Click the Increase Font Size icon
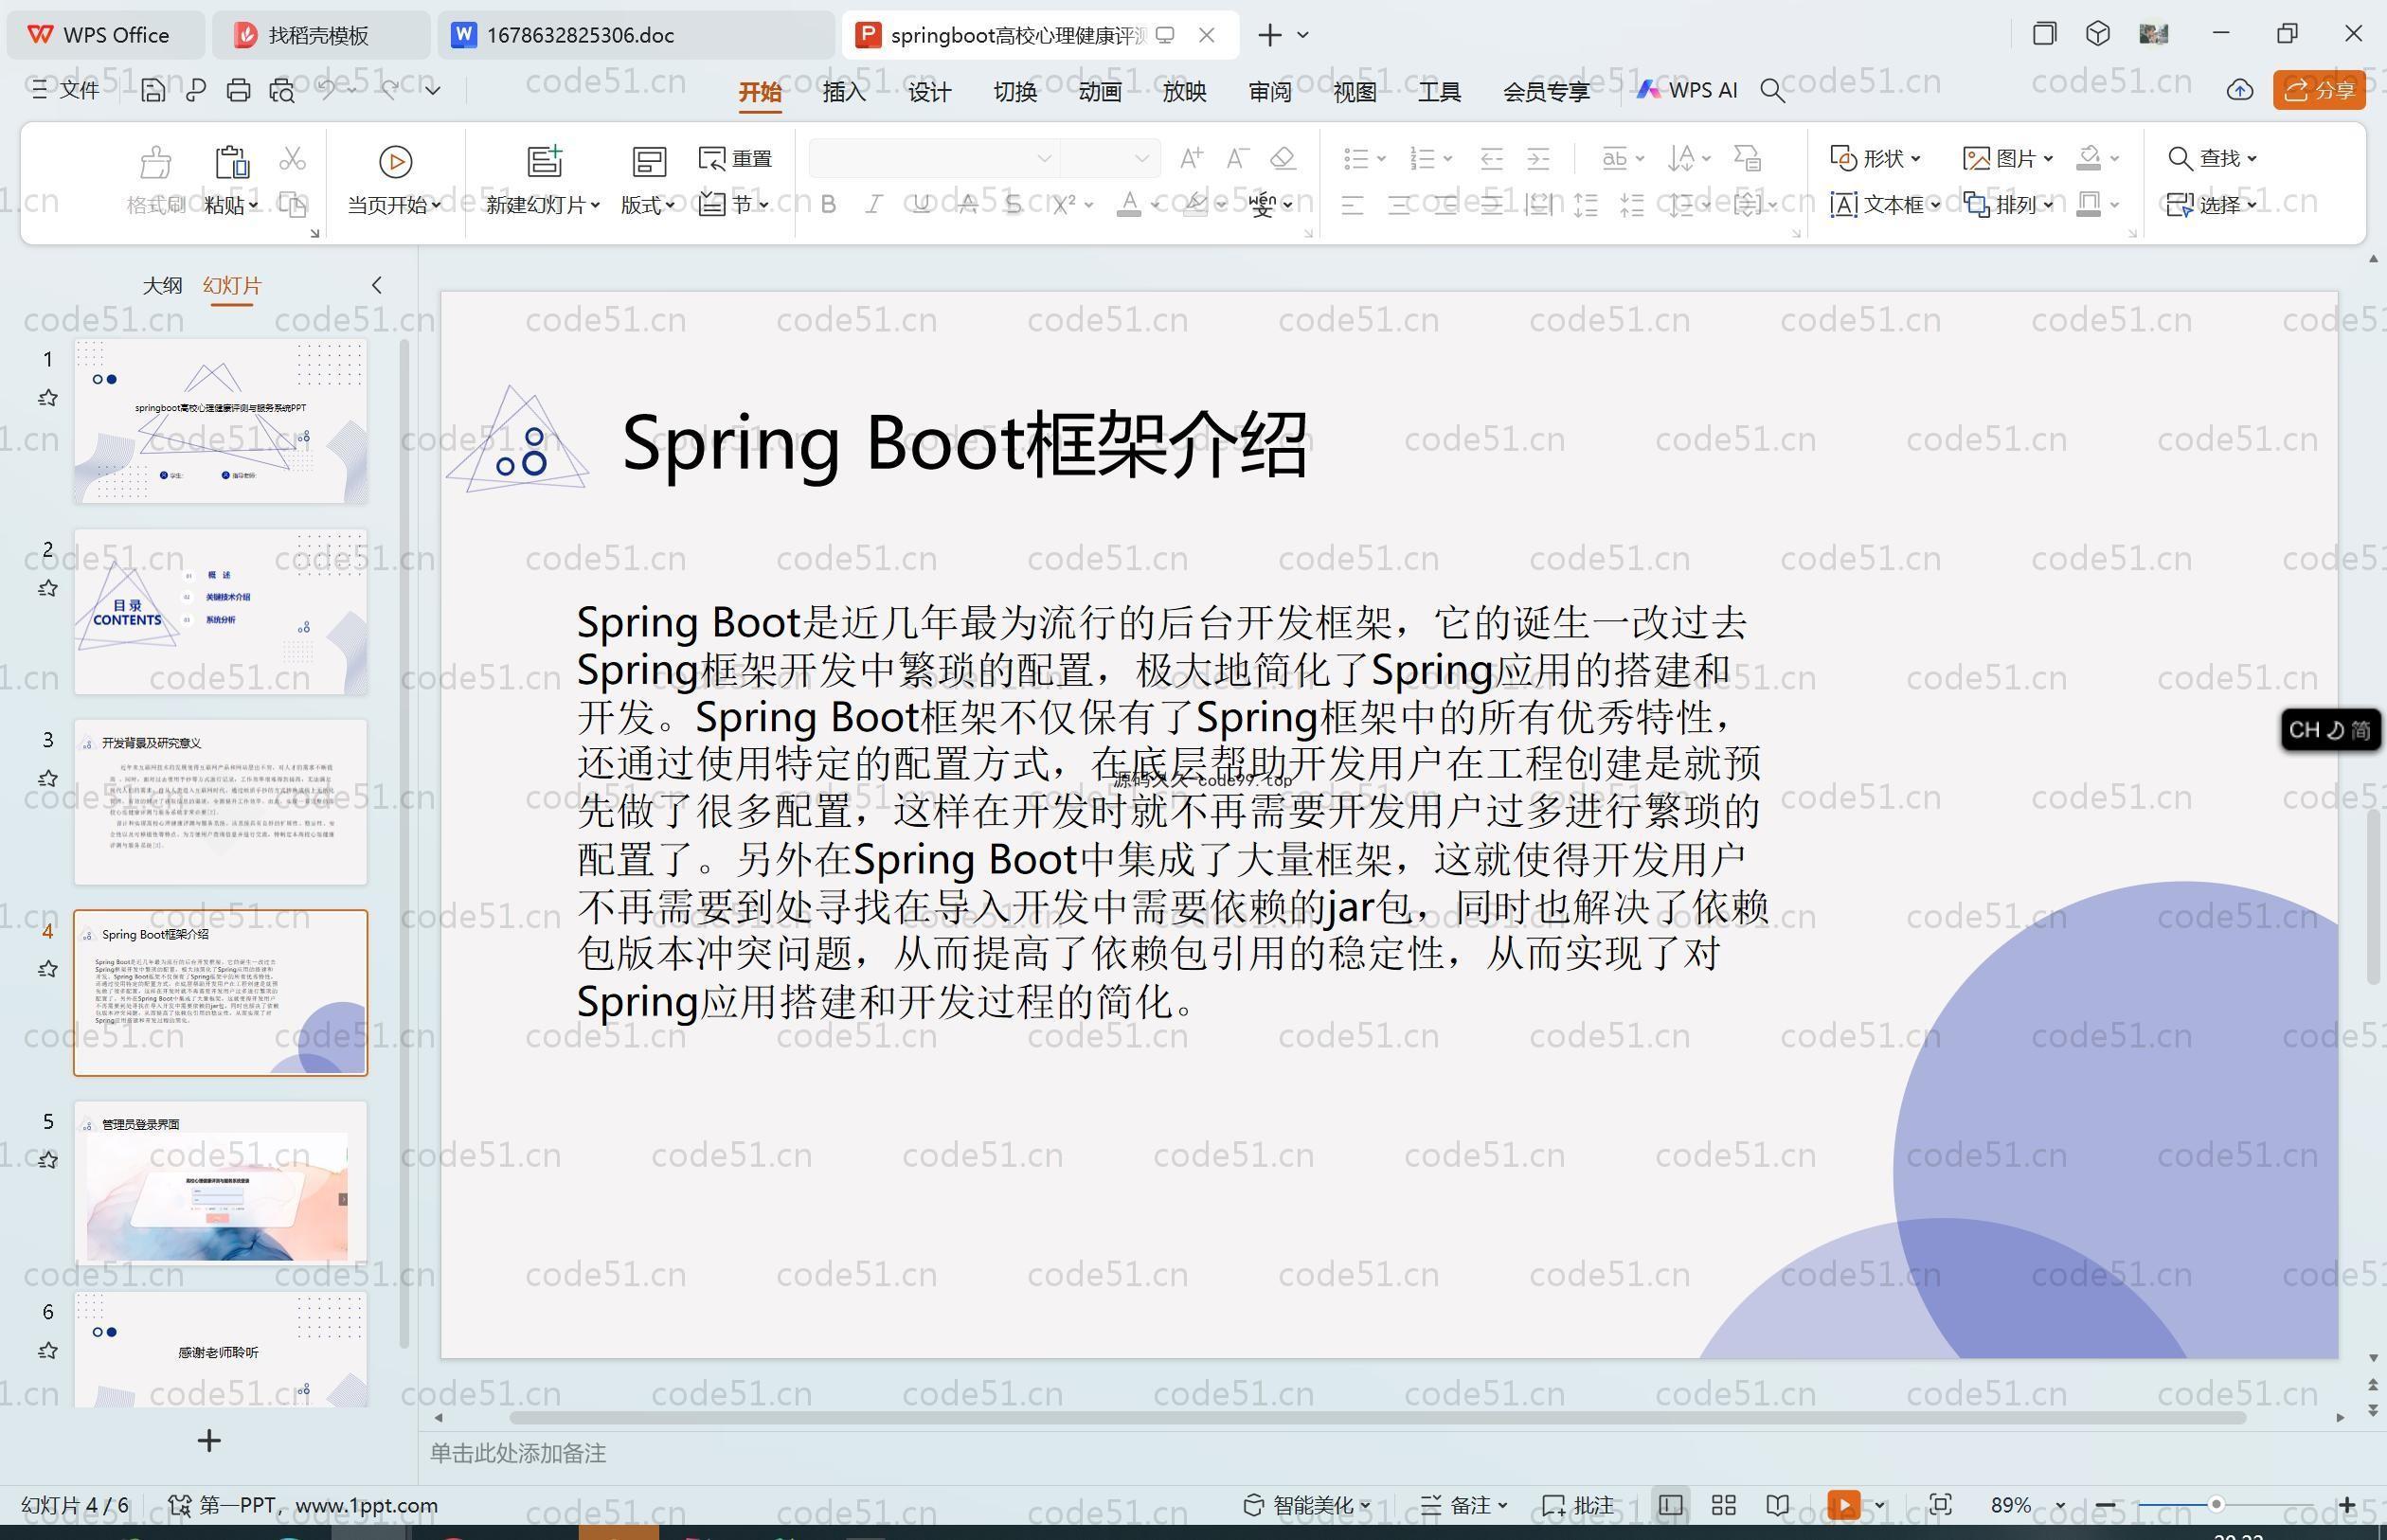Screen dimensions: 2387x1540 pos(1190,158)
